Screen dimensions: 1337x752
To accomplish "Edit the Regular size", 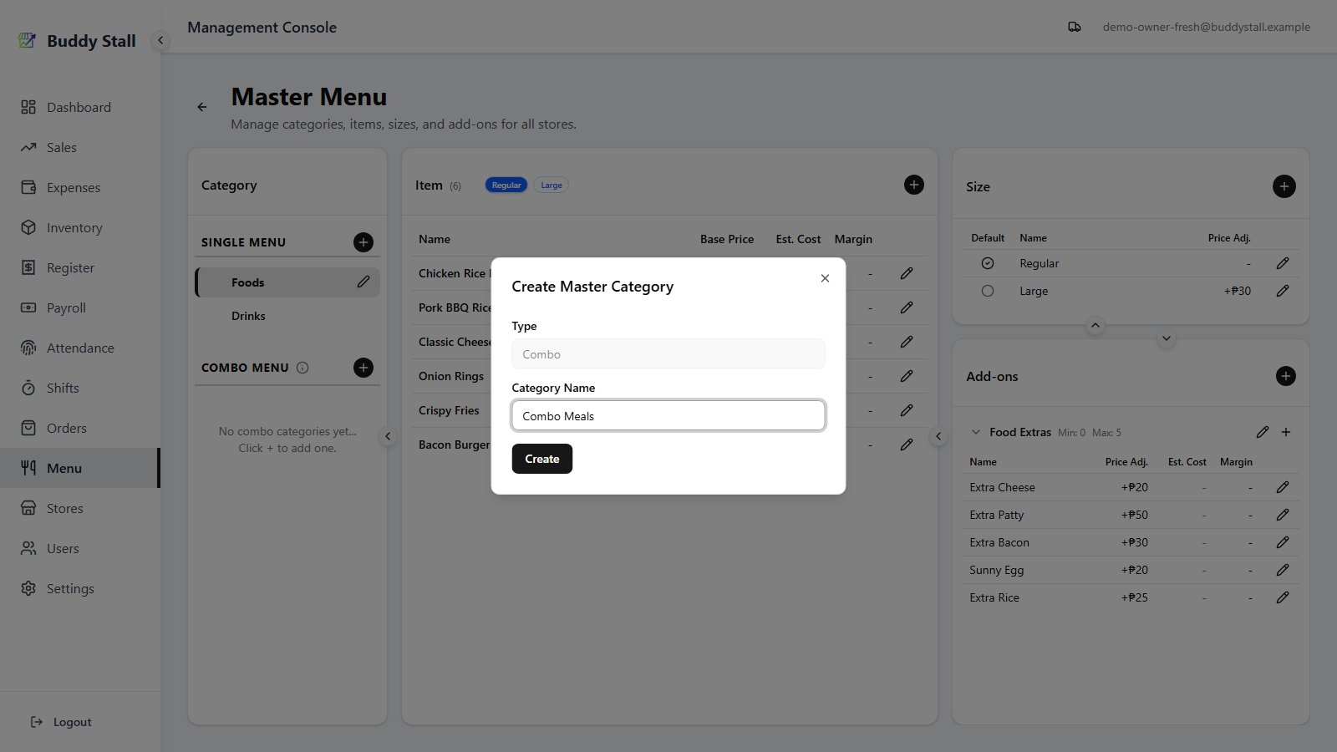I will [x=1283, y=263].
